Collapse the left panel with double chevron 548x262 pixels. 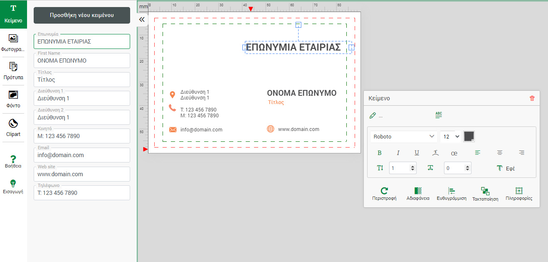(142, 19)
